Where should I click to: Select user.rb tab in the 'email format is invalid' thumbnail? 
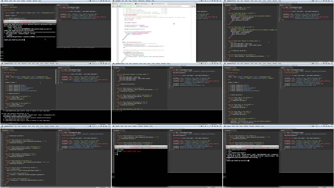tap(285, 5)
